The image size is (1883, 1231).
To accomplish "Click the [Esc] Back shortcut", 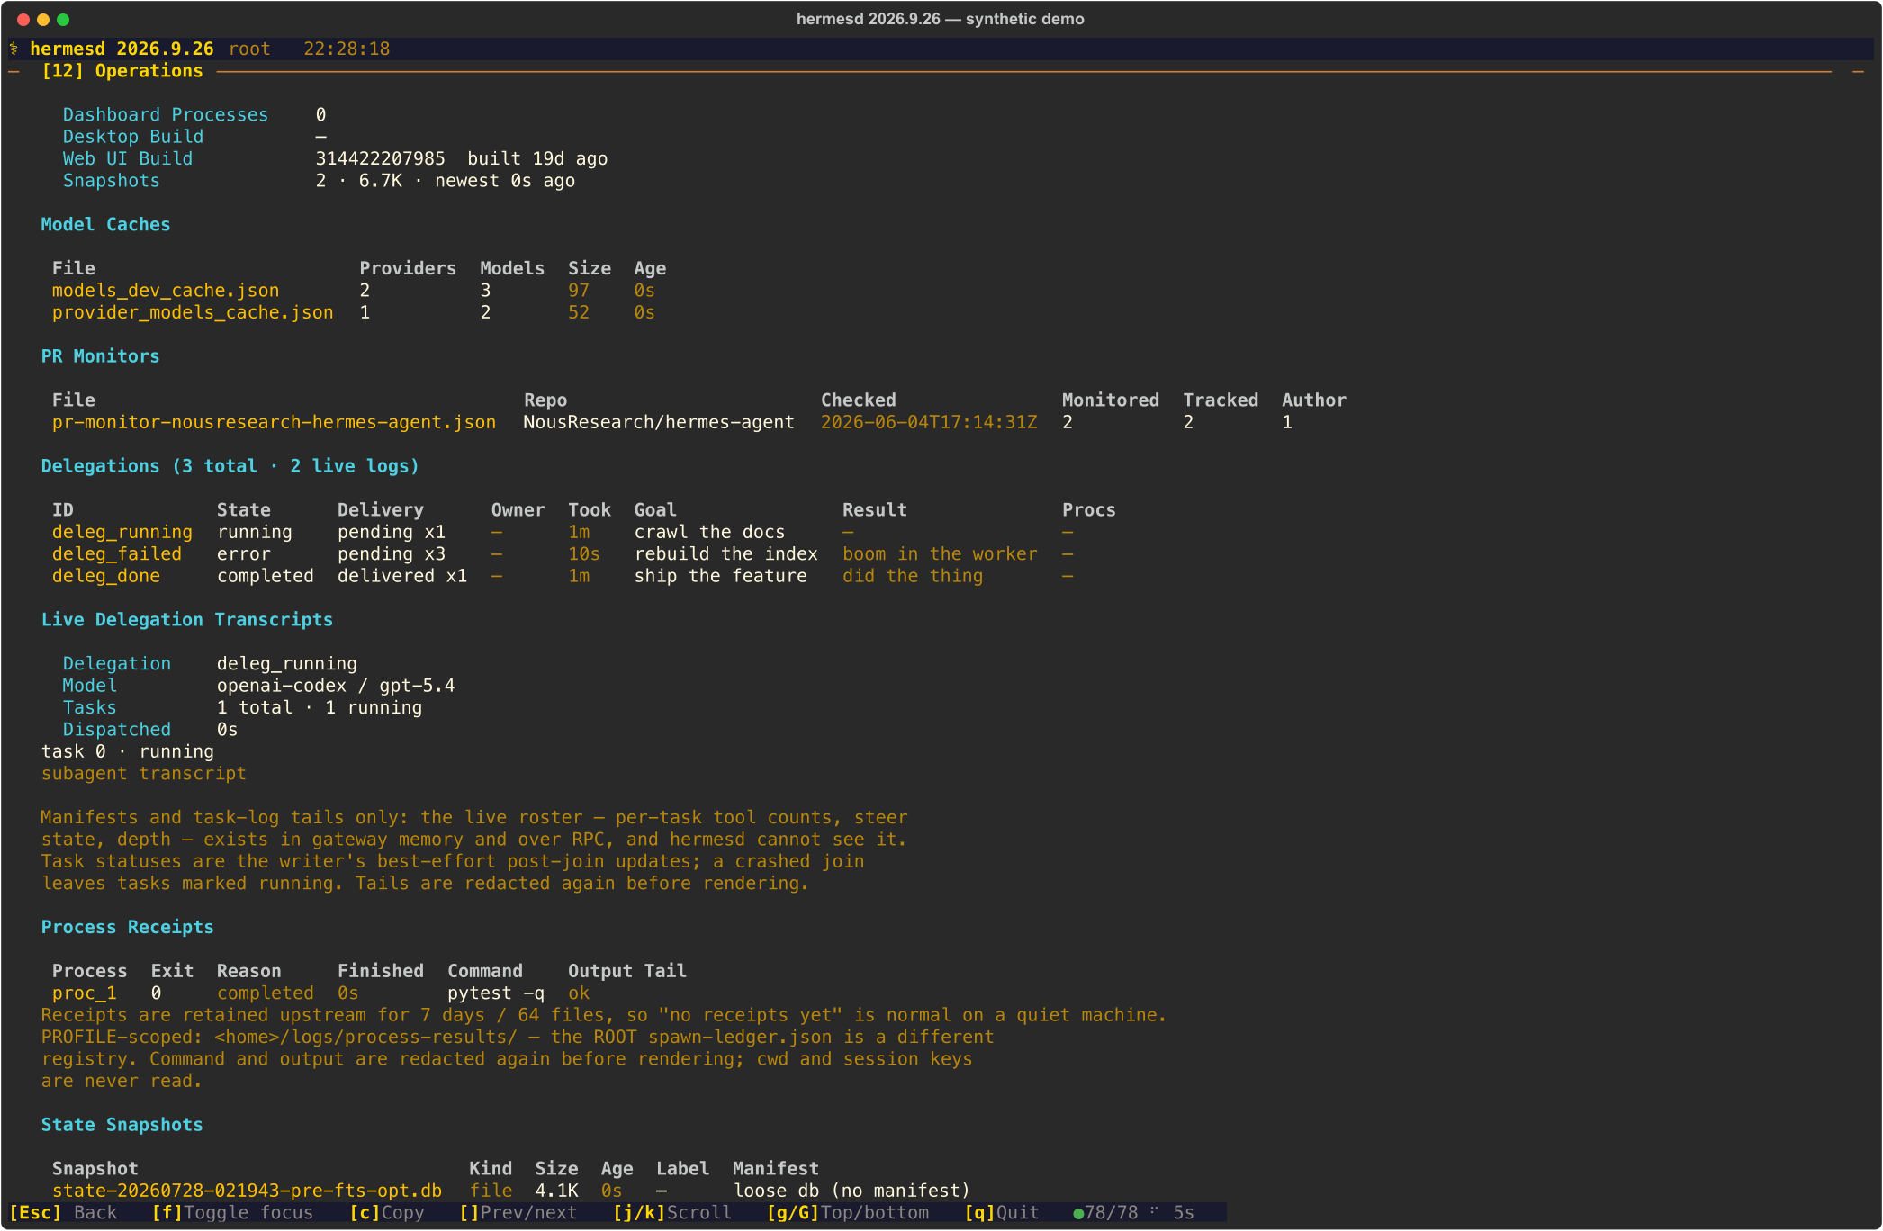I will coord(63,1212).
